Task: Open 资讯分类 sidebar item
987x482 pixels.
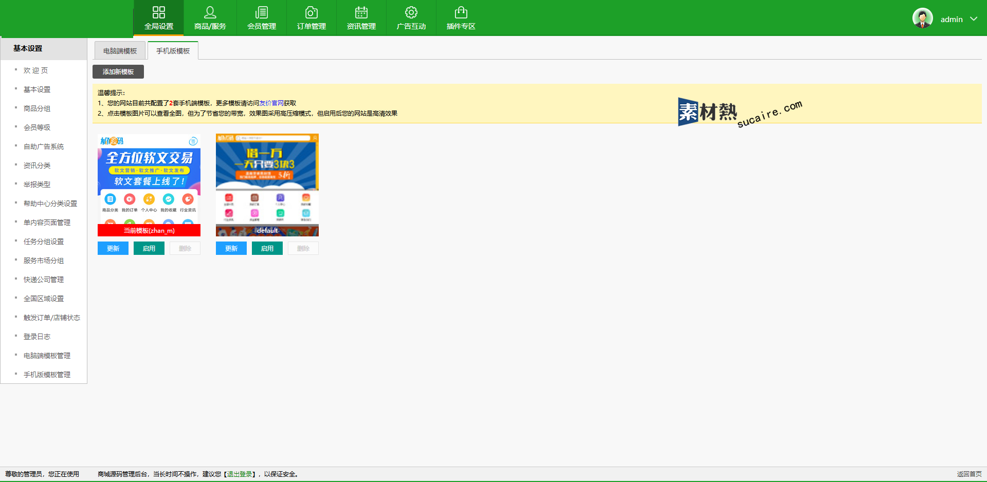Action: (x=37, y=165)
